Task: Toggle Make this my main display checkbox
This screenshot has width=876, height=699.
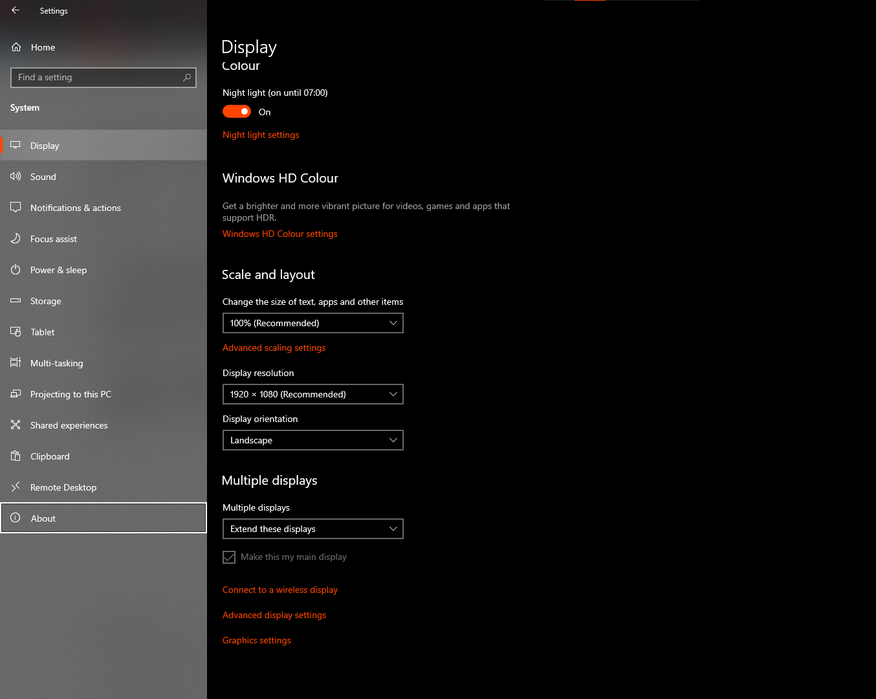Action: point(229,557)
